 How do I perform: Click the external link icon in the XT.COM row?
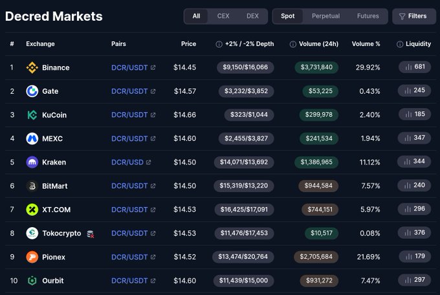(x=153, y=210)
